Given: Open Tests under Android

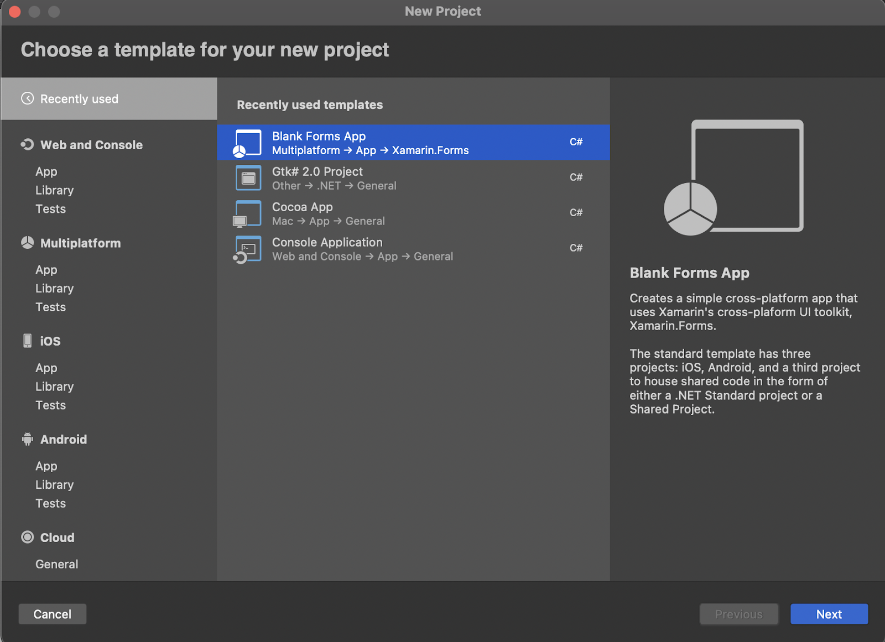Looking at the screenshot, I should coord(51,503).
